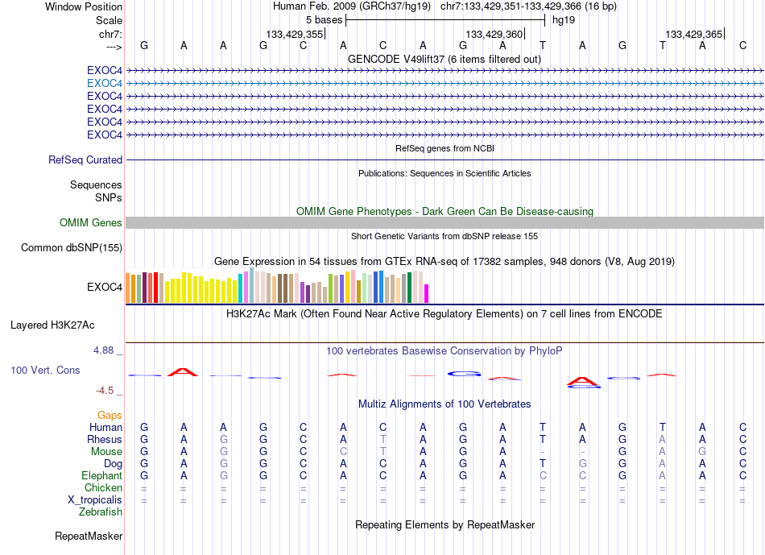This screenshot has width=765, height=555.
Task: Click the Rhesus alignment row label
Action: coord(105,439)
